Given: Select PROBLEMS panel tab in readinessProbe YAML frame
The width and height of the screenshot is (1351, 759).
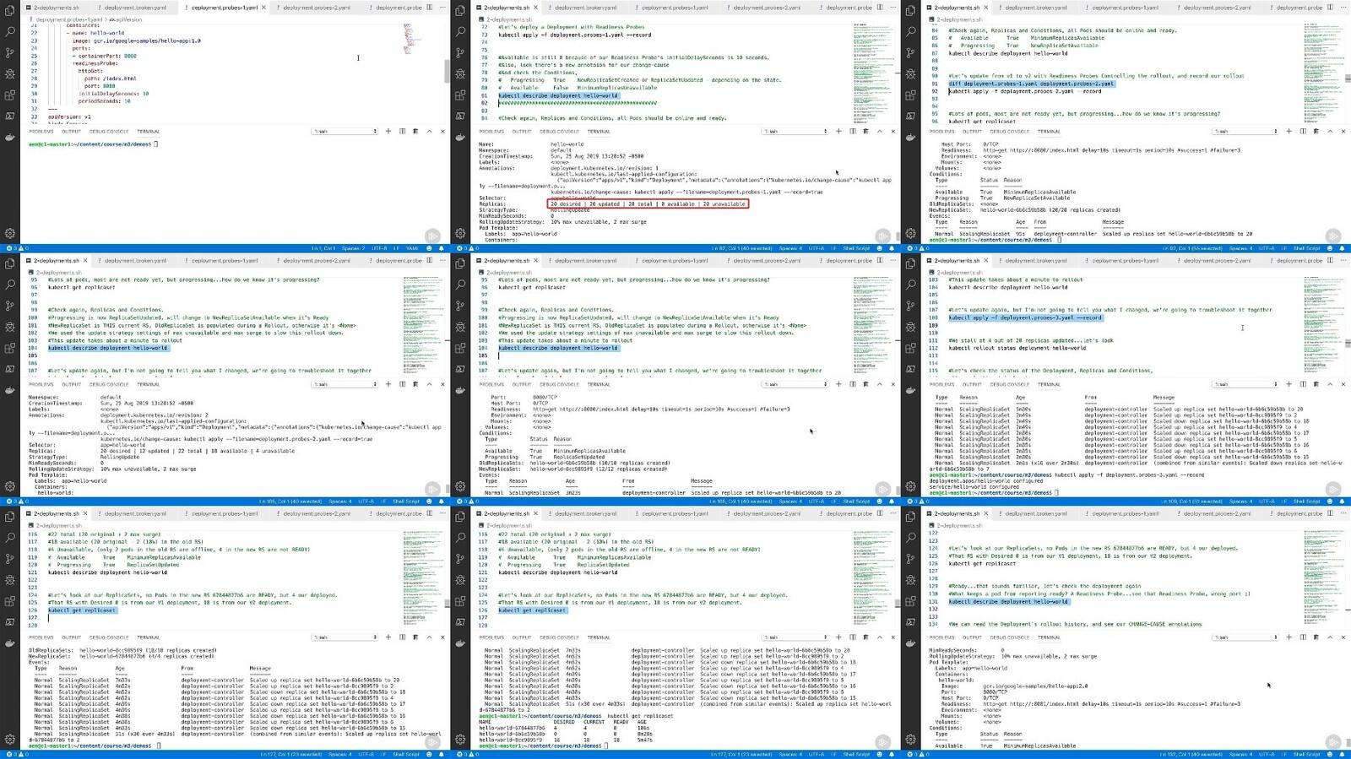Looking at the screenshot, I should click(41, 131).
